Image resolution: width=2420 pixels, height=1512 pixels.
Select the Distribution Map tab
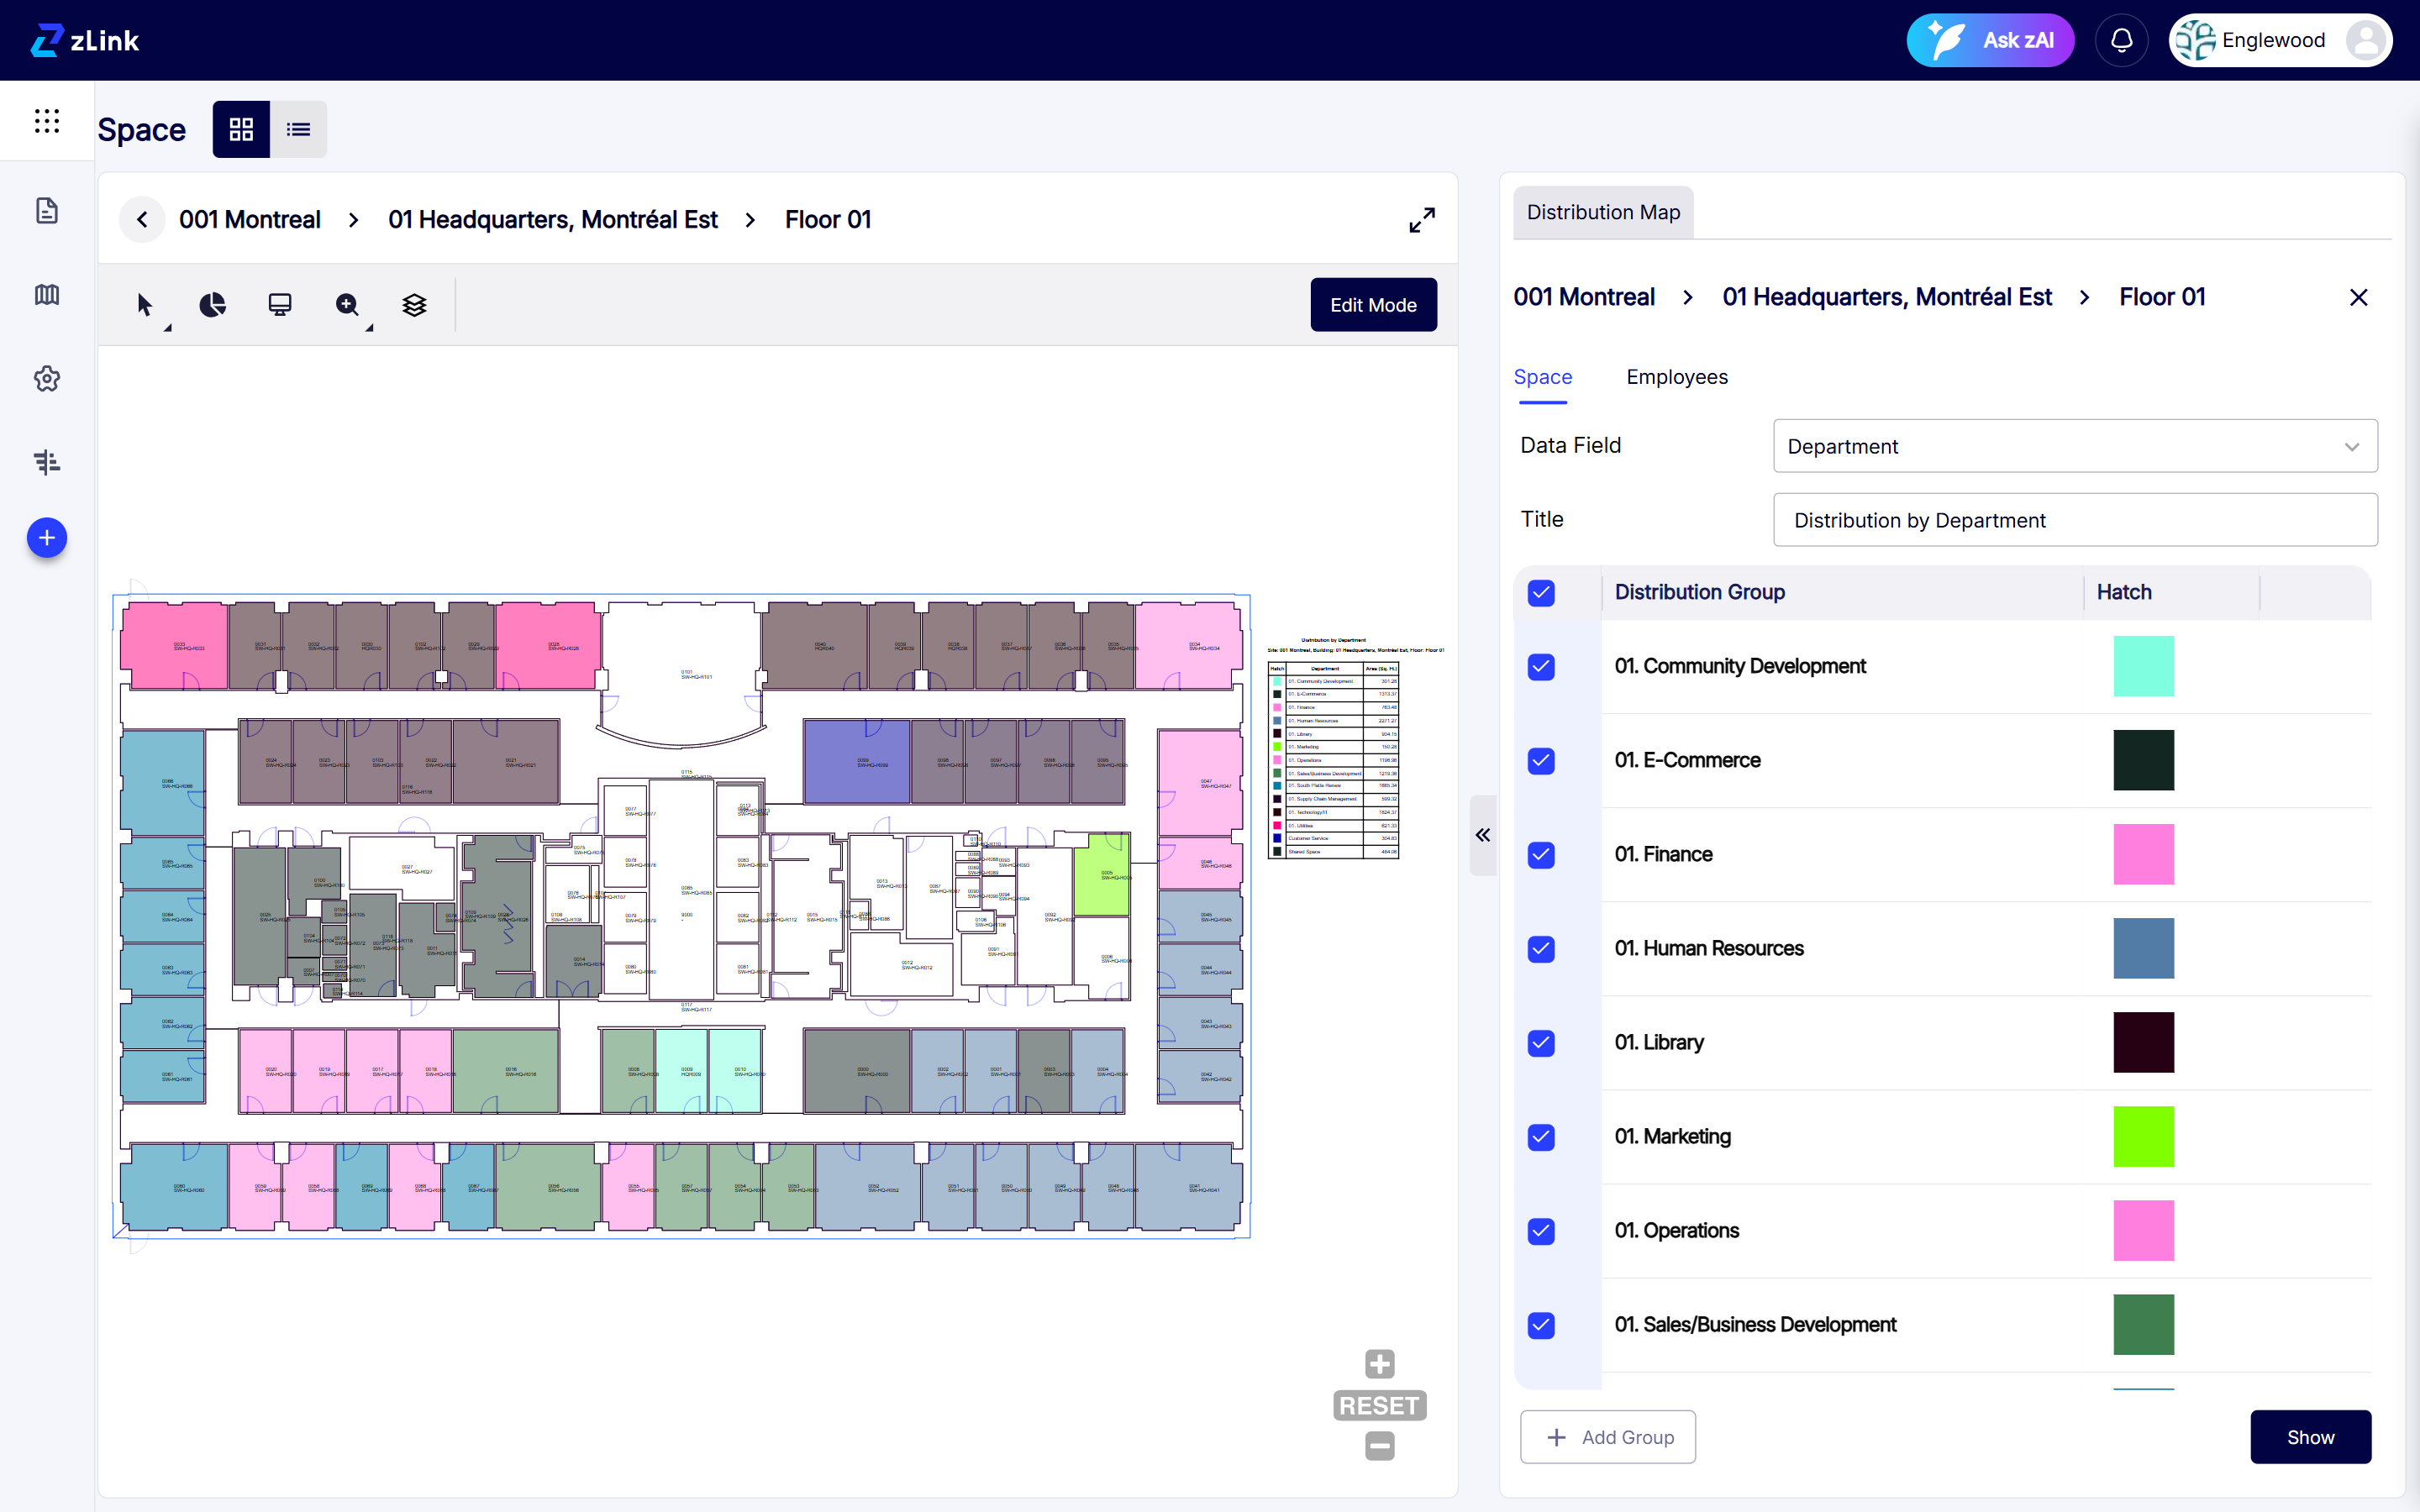coord(1602,212)
